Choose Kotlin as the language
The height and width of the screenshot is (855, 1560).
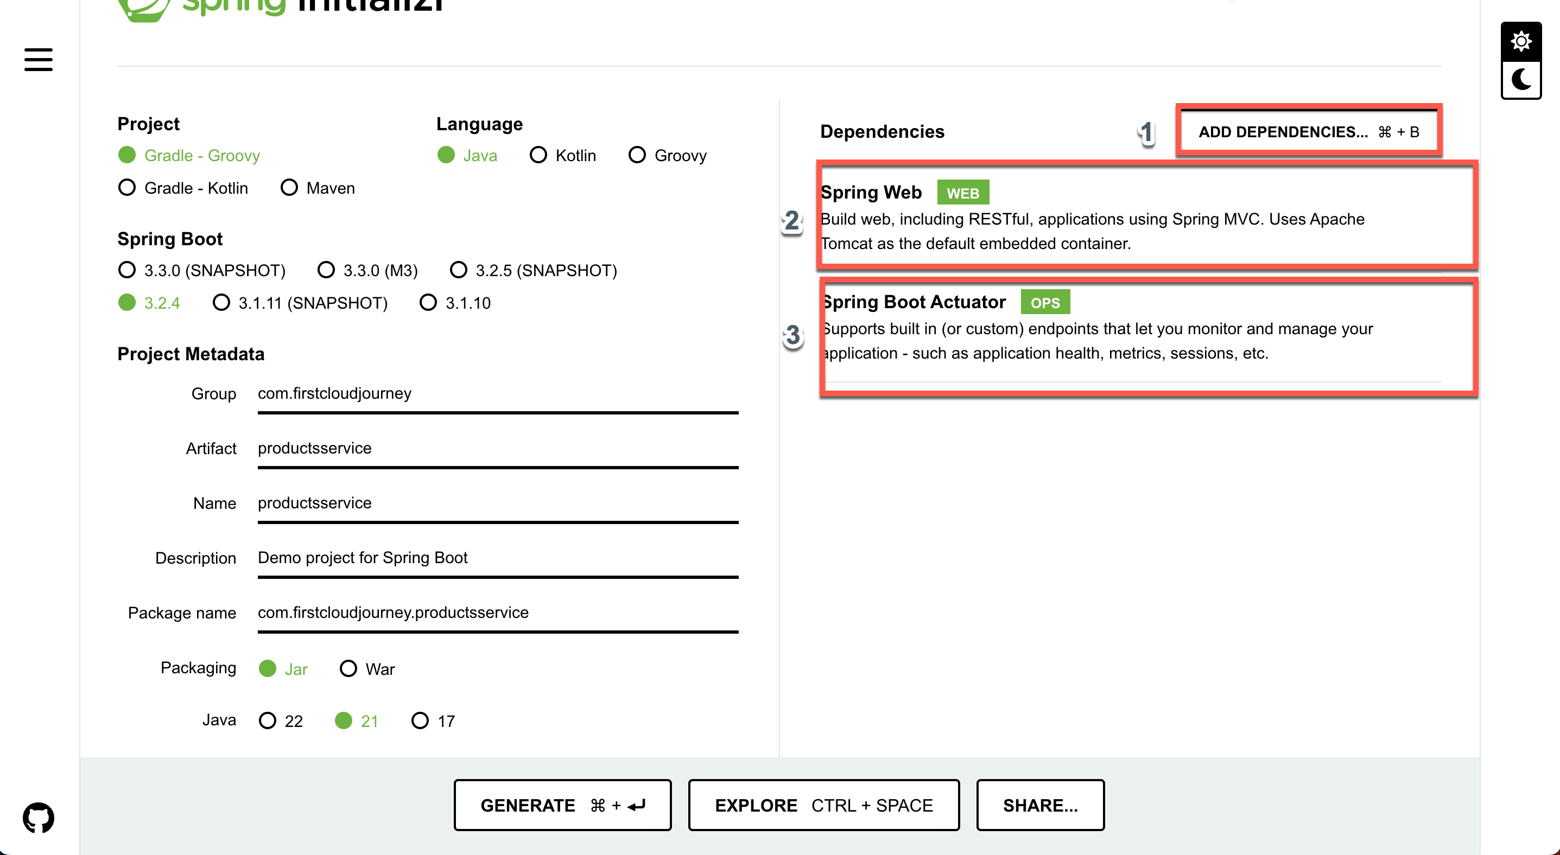pos(562,156)
